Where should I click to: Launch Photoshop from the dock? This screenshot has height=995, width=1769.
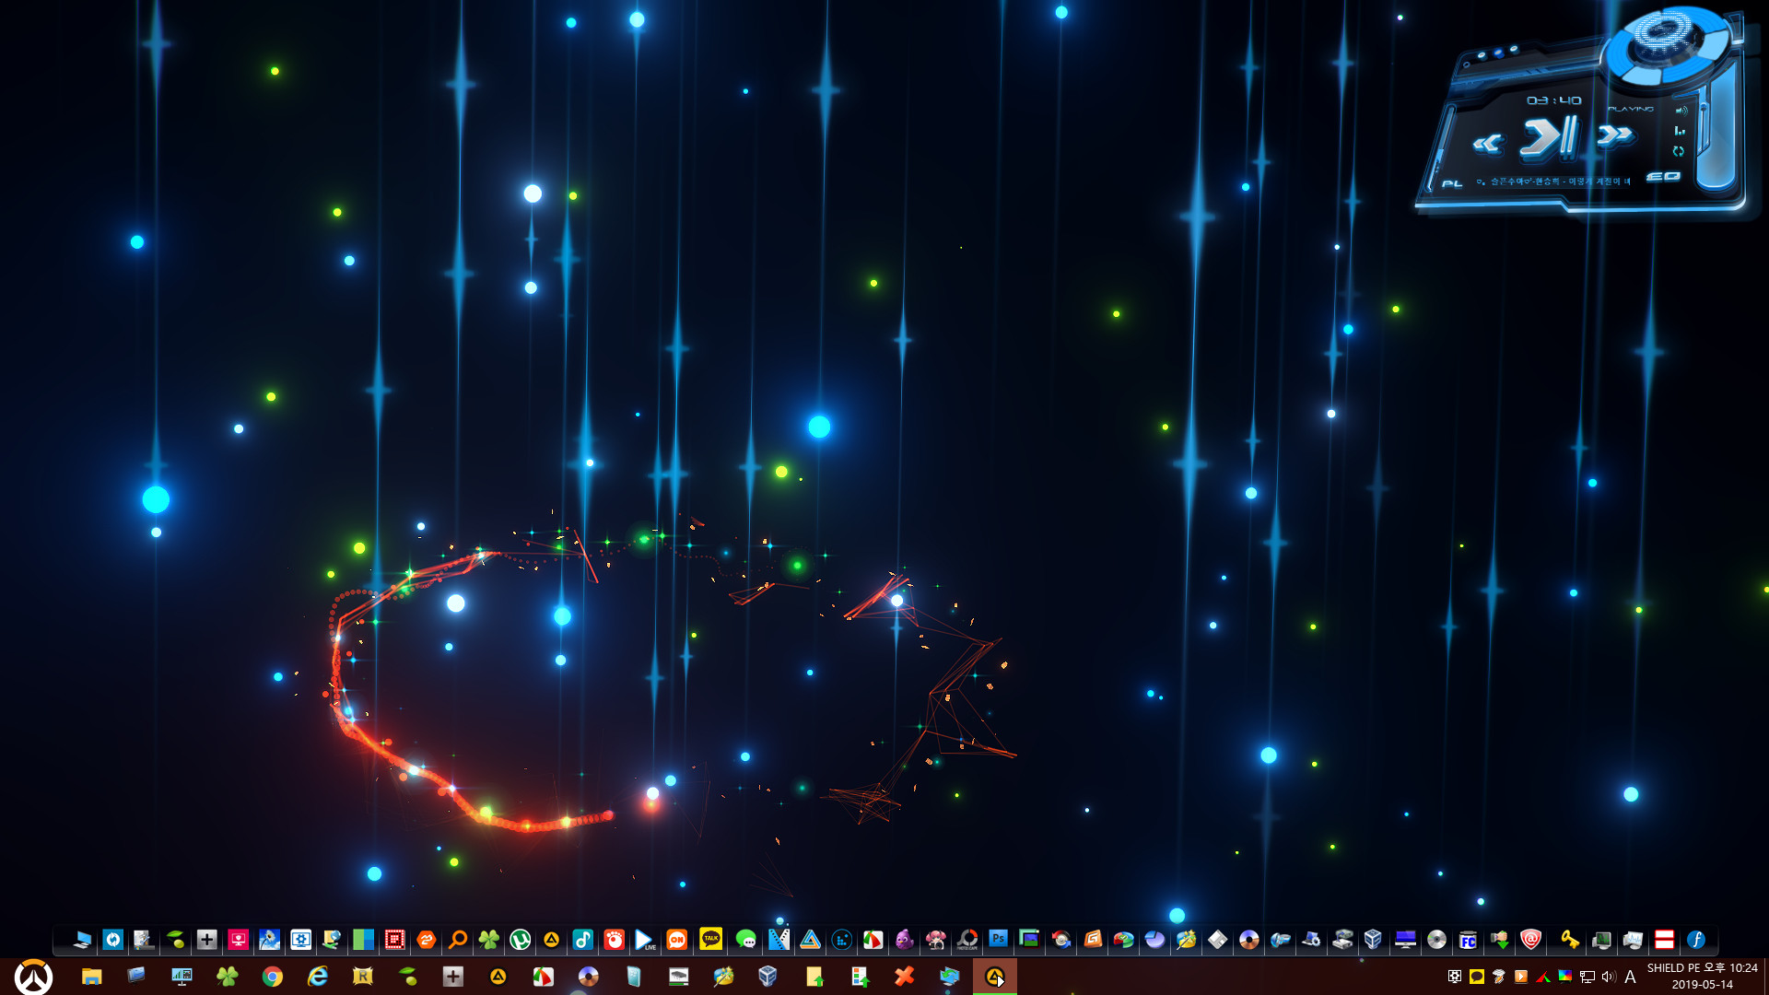coord(998,939)
